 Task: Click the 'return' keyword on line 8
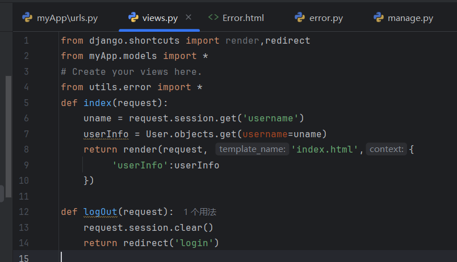pyautogui.click(x=100, y=149)
